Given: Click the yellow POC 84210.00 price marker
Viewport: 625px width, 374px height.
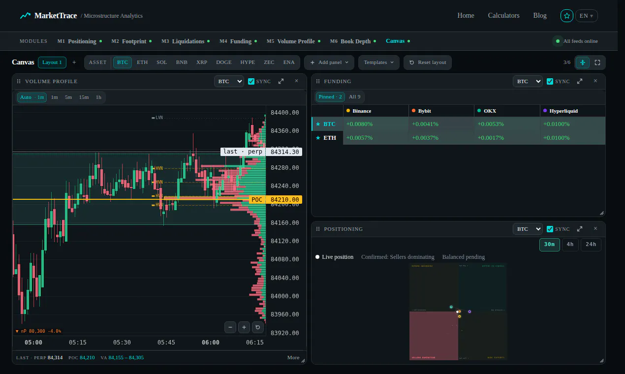Looking at the screenshot, I should tap(275, 200).
